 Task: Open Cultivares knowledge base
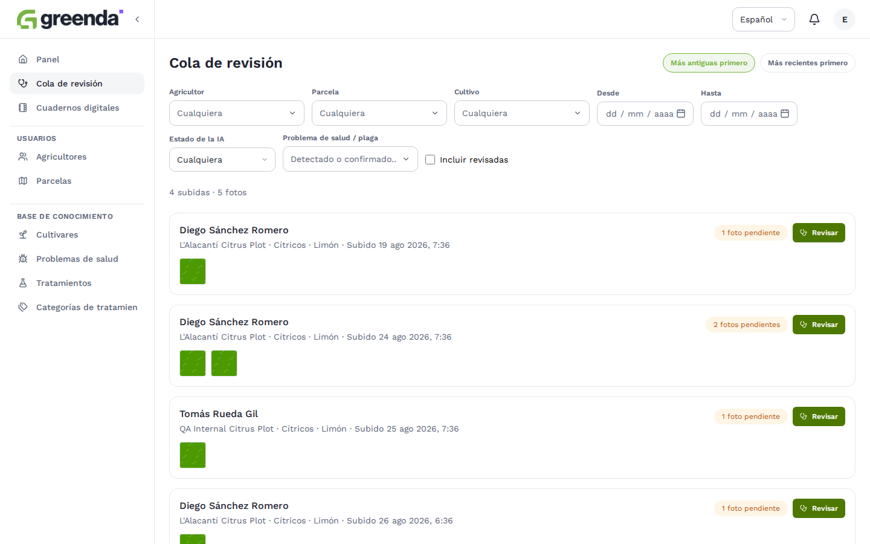pyautogui.click(x=77, y=235)
